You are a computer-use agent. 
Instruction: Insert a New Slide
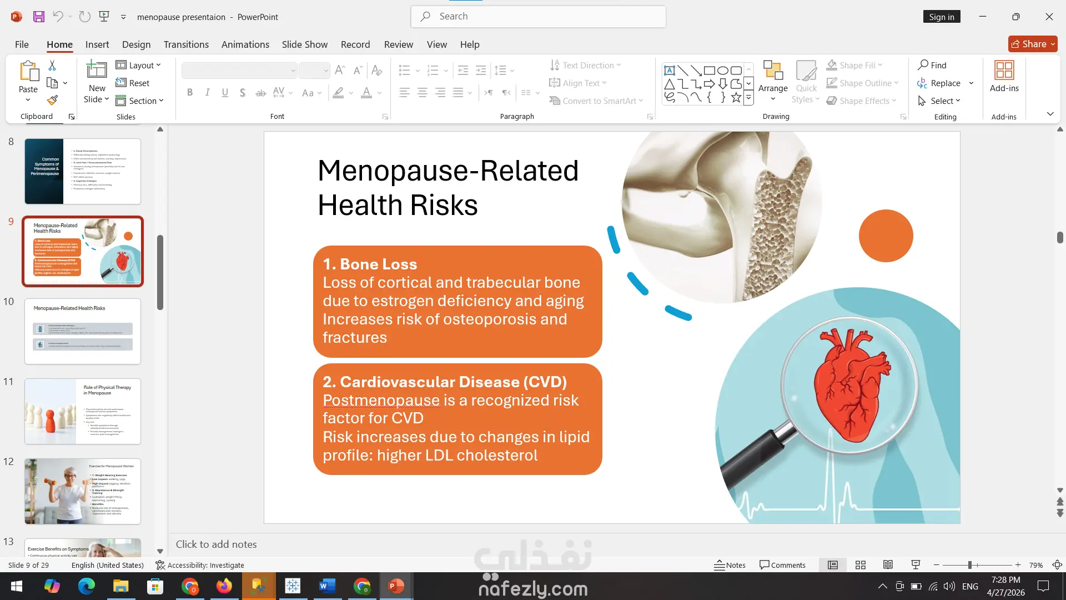coord(97,82)
